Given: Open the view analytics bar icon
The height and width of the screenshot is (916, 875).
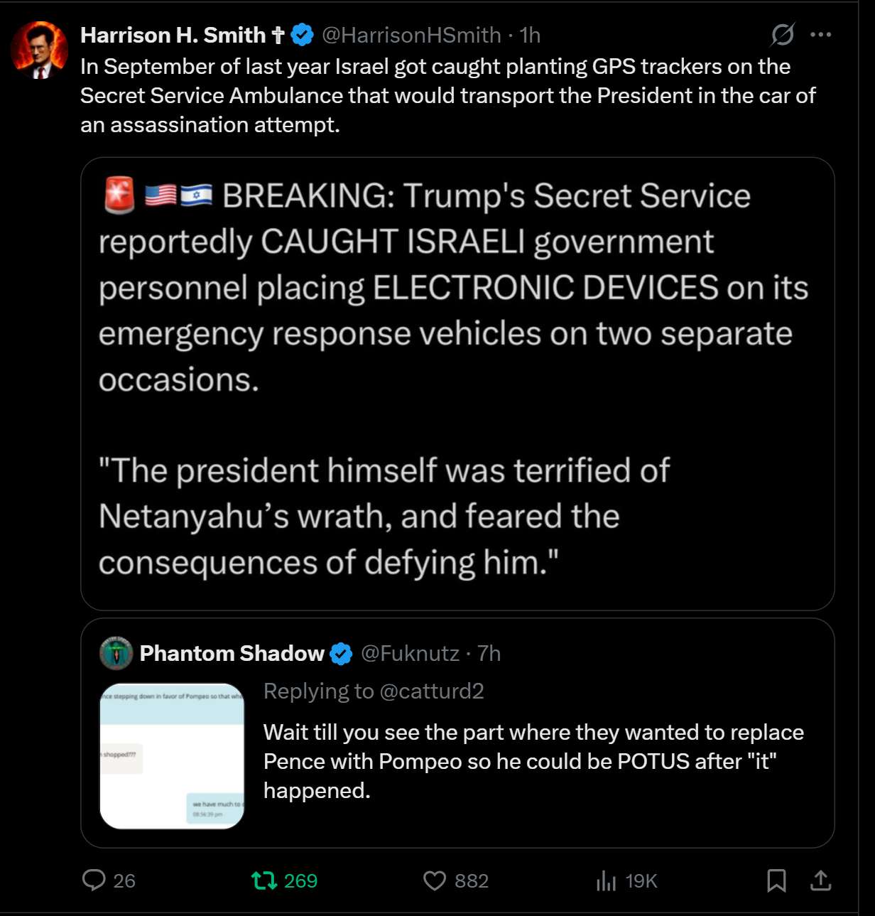Looking at the screenshot, I should pos(606,881).
